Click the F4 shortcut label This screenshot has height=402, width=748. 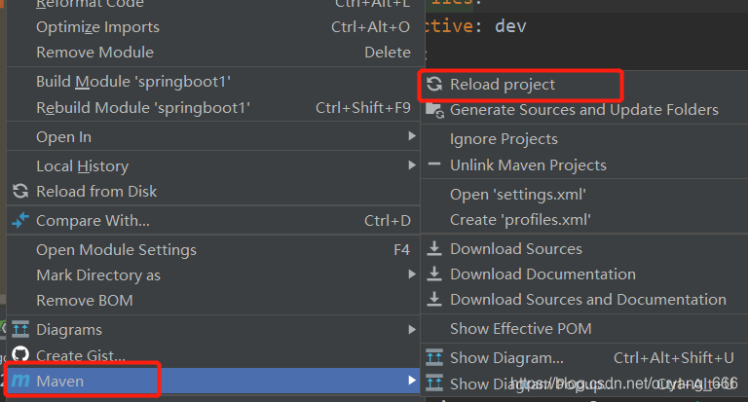[401, 249]
